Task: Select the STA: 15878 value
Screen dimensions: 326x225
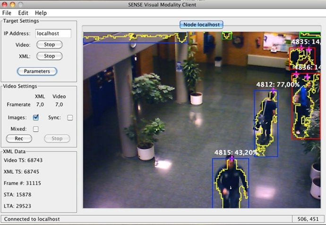Action: pos(17,194)
